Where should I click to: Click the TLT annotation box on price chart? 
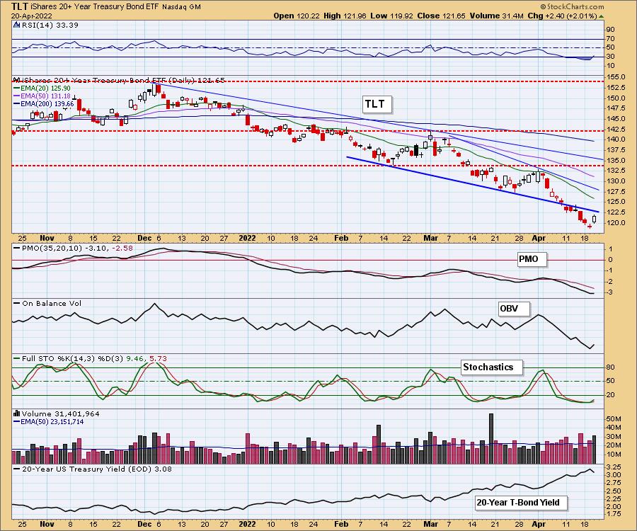coord(377,104)
